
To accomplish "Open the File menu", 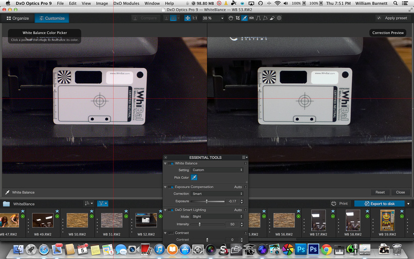I will [61, 3].
